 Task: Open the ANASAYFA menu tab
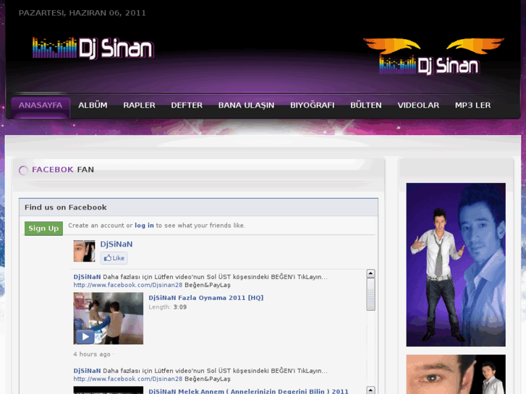(x=41, y=106)
